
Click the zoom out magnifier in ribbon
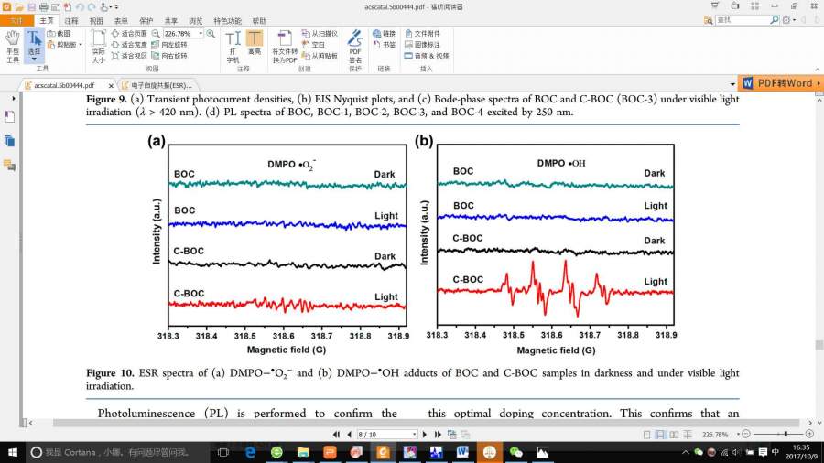[156, 34]
